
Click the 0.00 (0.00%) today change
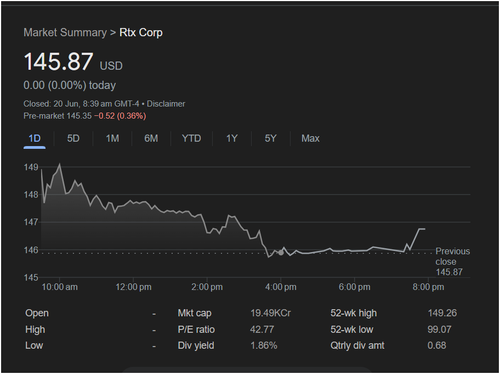[x=70, y=85]
